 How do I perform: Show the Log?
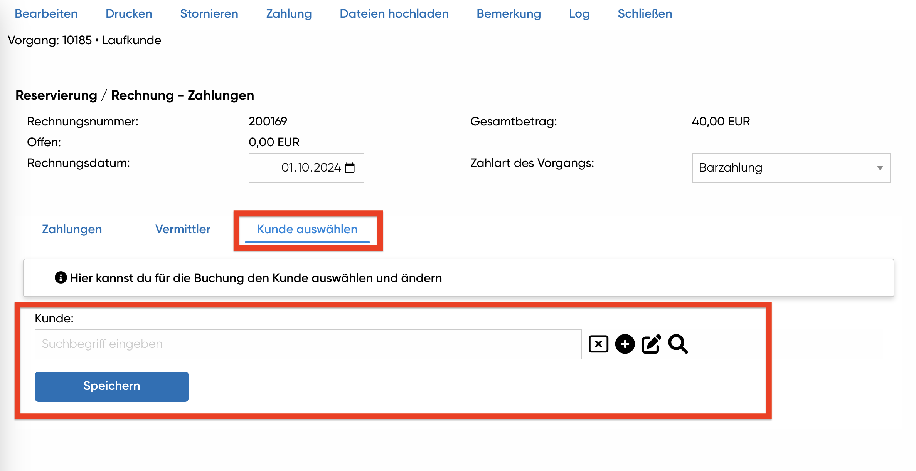579,14
